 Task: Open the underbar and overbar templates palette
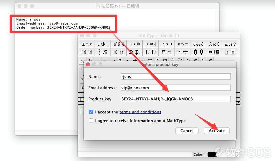click(167, 52)
